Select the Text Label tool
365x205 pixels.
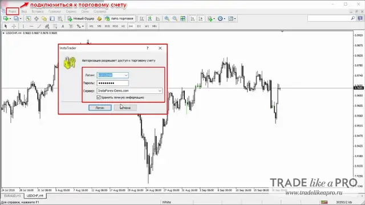(x=71, y=26)
